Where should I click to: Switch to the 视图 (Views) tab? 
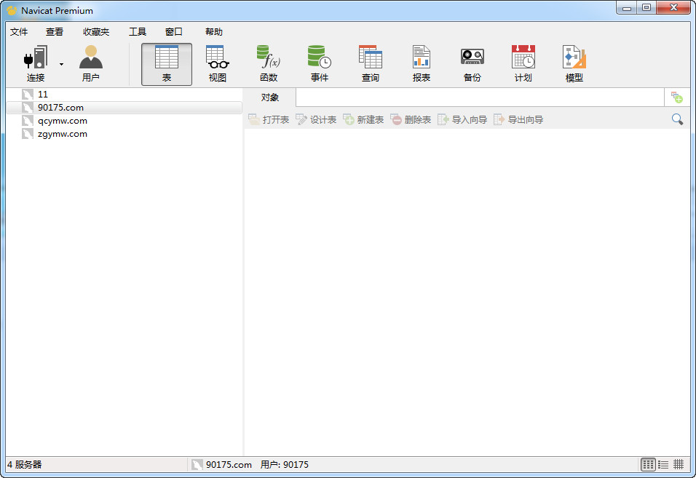(x=217, y=62)
